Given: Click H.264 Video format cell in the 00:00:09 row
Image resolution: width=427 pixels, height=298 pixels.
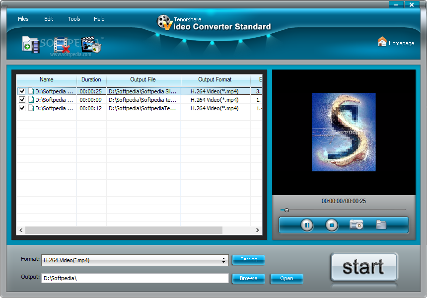Looking at the screenshot, I should 214,100.
